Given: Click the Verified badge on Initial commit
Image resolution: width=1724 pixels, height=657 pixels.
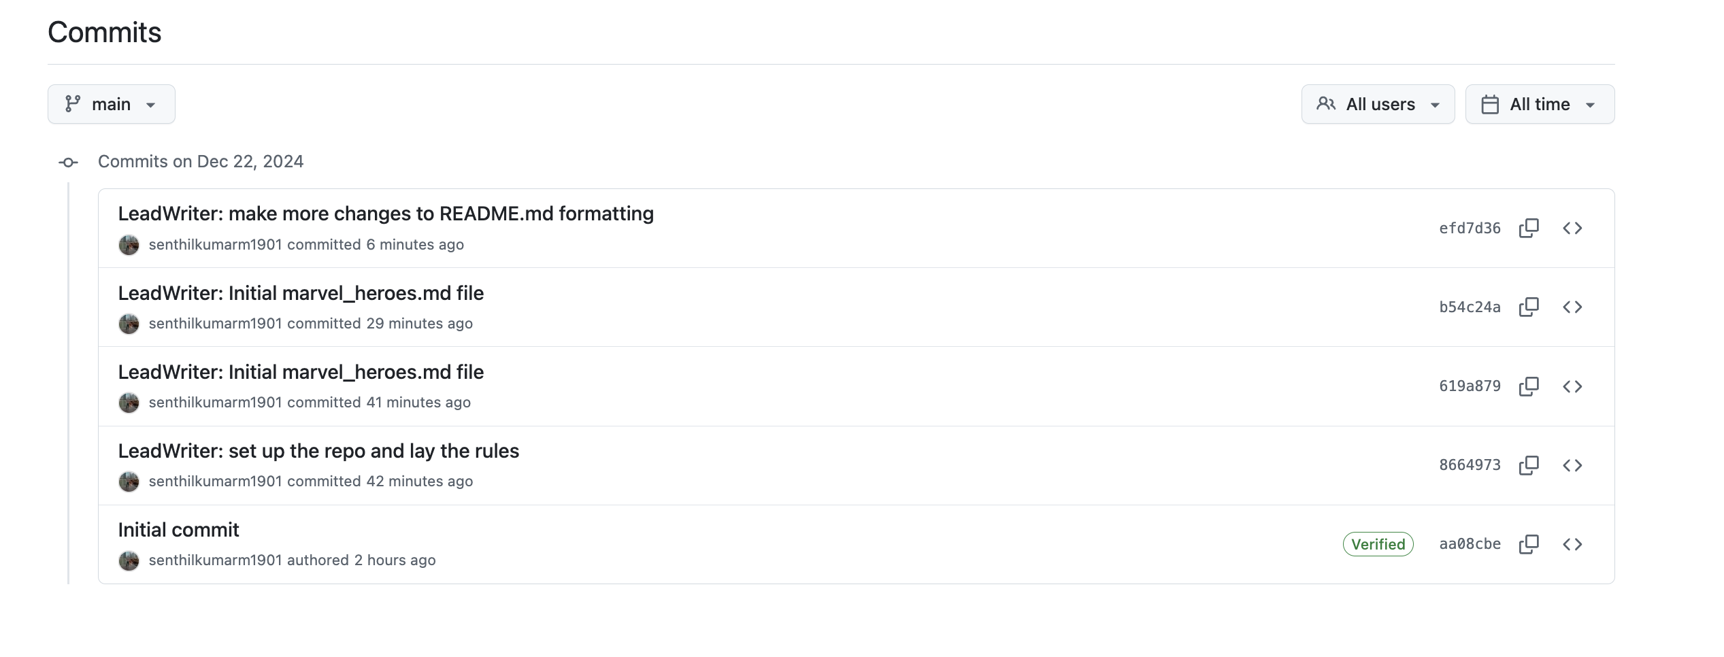Looking at the screenshot, I should [1378, 544].
